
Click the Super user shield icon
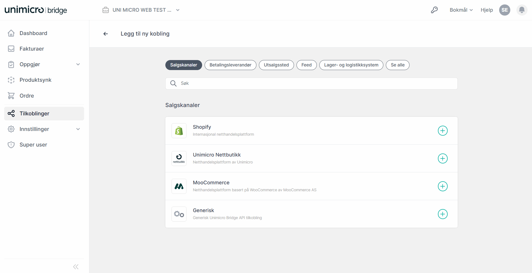[x=11, y=145]
